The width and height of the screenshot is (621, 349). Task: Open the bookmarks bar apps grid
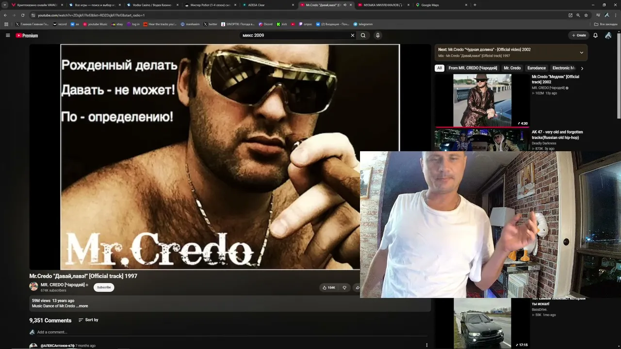click(6, 24)
